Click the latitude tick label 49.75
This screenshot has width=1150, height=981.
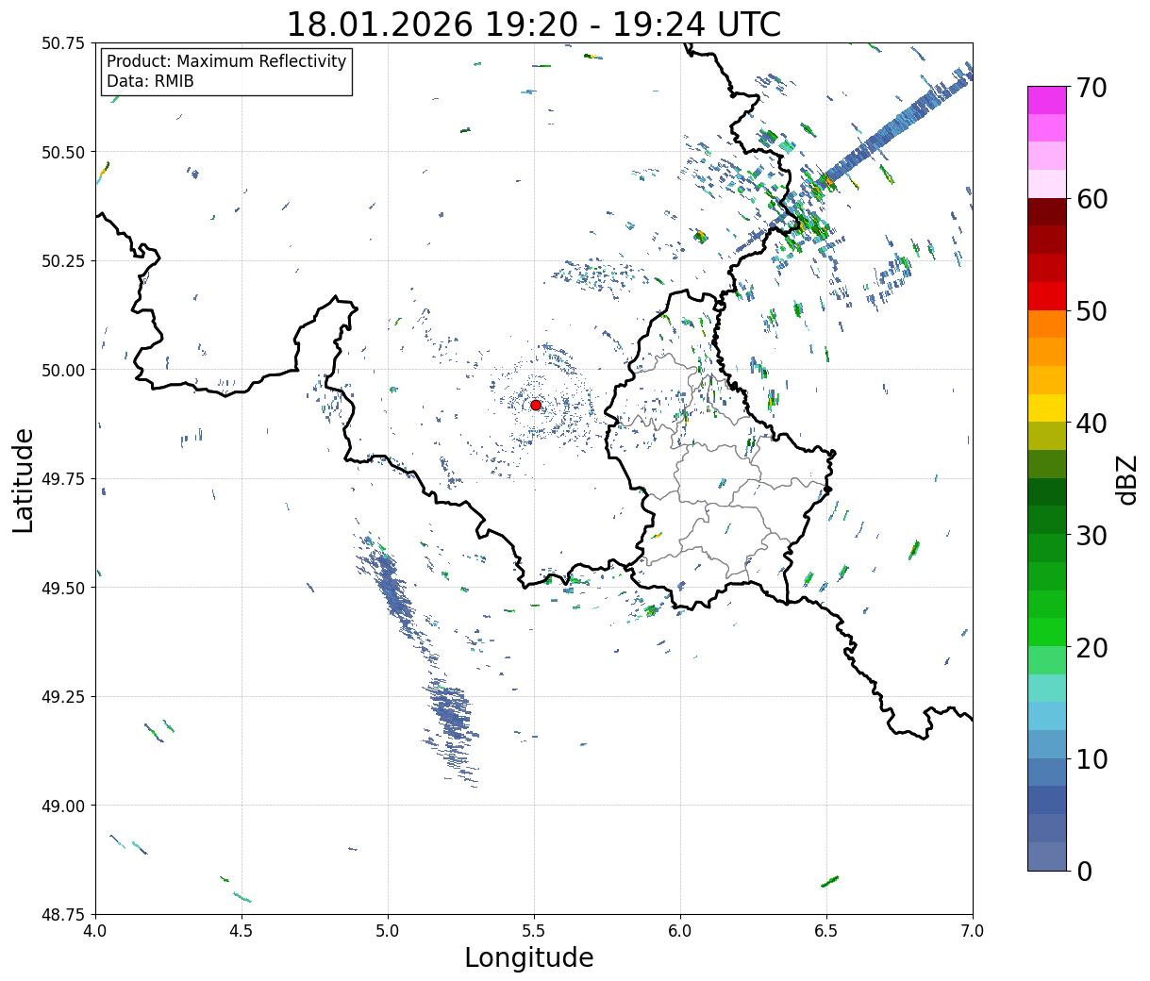[63, 479]
